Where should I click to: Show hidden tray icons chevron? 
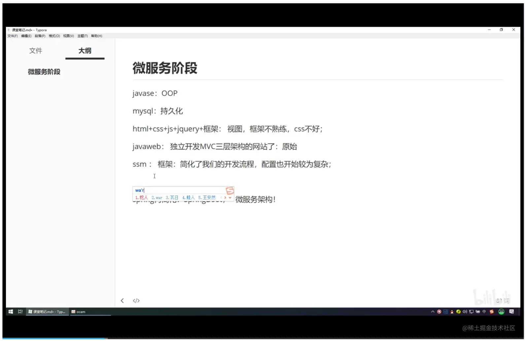point(433,312)
